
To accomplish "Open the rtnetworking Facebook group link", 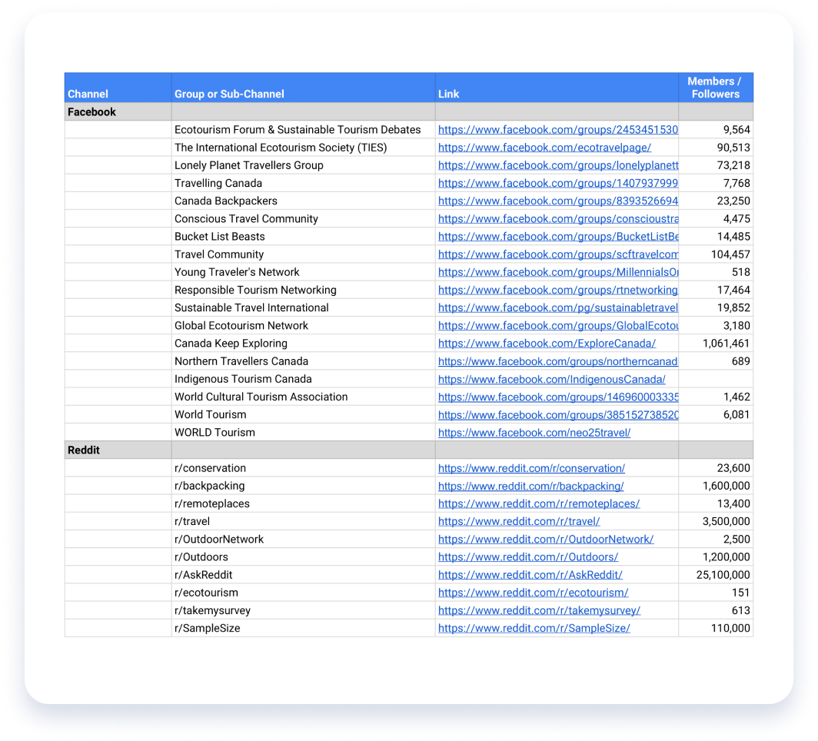I will click(x=557, y=290).
